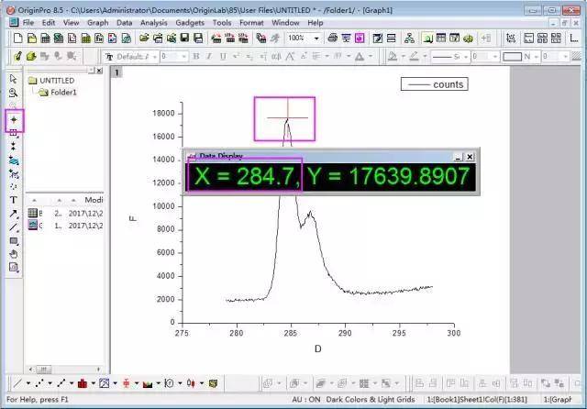This screenshot has width=587, height=409.
Task: Select the Pointer arrow tool
Action: [14, 79]
